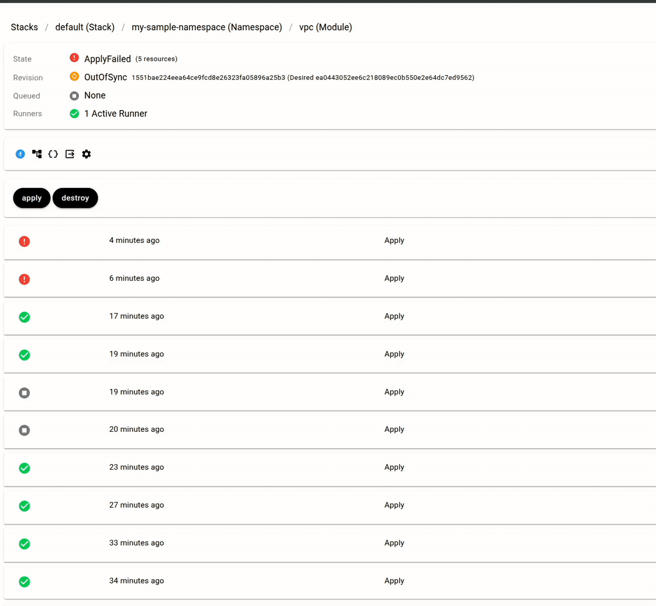The image size is (656, 606).
Task: Click the grey Queued None icon
Action: tap(74, 96)
